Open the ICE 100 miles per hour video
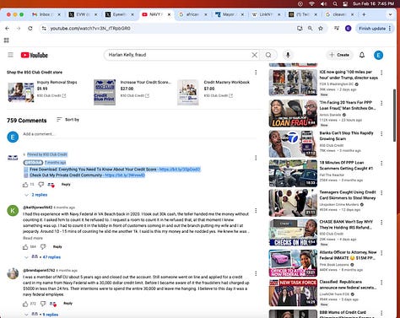The image size is (400, 318). click(x=293, y=83)
